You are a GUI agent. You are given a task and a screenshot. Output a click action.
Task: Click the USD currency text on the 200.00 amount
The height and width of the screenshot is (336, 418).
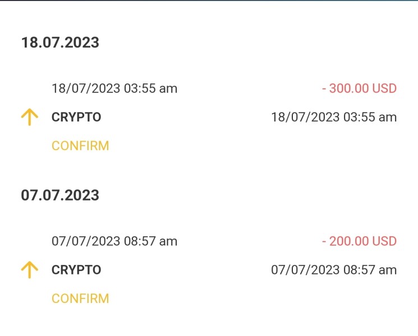tap(384, 241)
